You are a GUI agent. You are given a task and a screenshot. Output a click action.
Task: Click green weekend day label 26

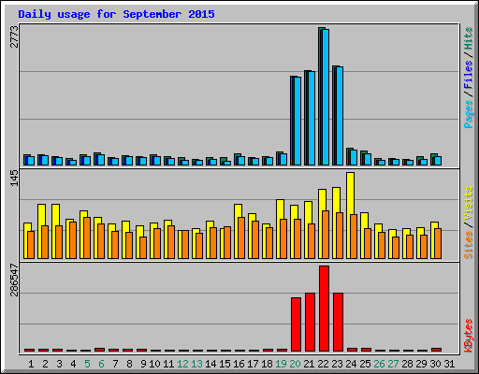(x=379, y=364)
